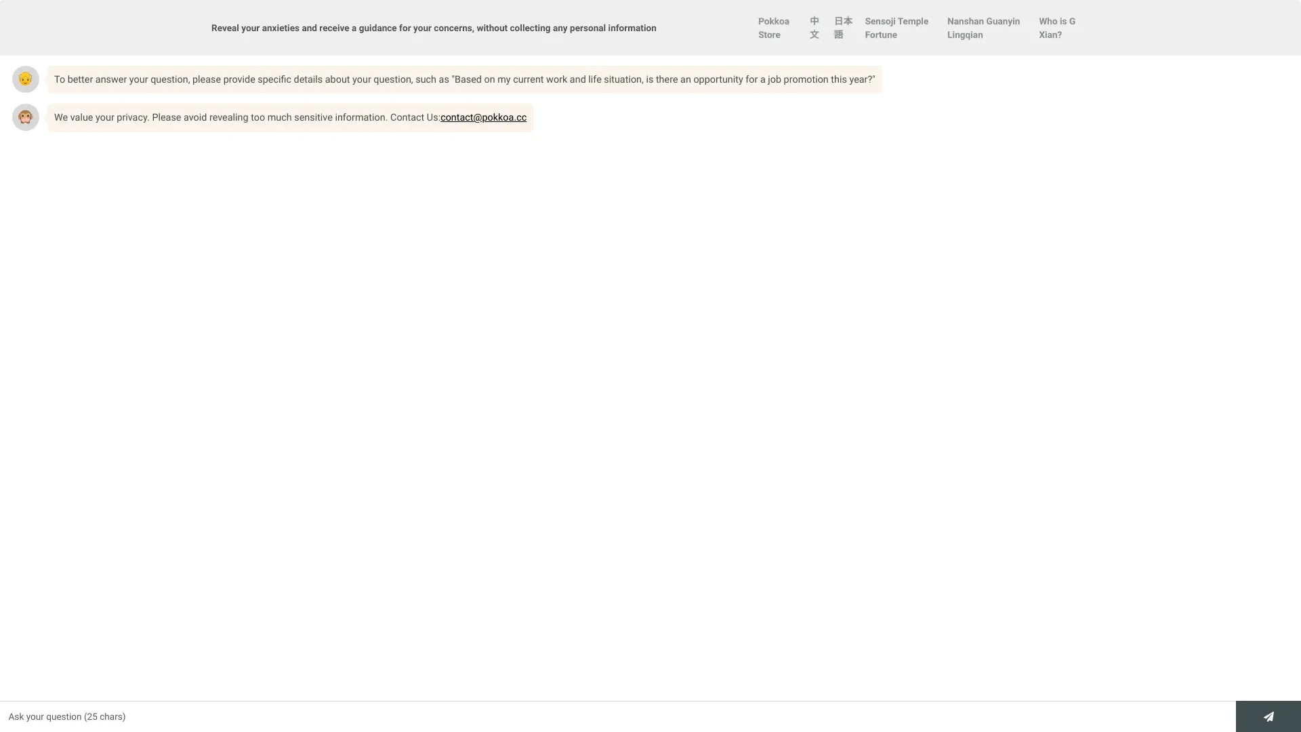This screenshot has width=1301, height=732.
Task: Click the Chinese language icon 中文
Action: (x=813, y=28)
